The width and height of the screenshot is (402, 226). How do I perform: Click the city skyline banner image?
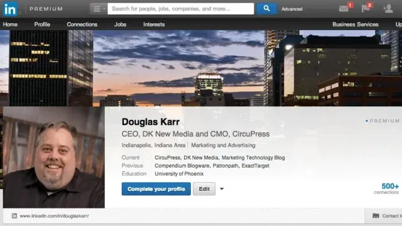pos(201,68)
